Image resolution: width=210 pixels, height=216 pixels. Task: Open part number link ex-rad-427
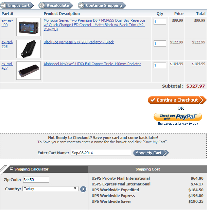[x=7, y=66]
